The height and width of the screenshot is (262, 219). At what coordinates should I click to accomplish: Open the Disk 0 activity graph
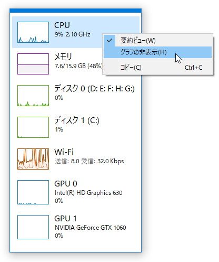[x=33, y=96]
